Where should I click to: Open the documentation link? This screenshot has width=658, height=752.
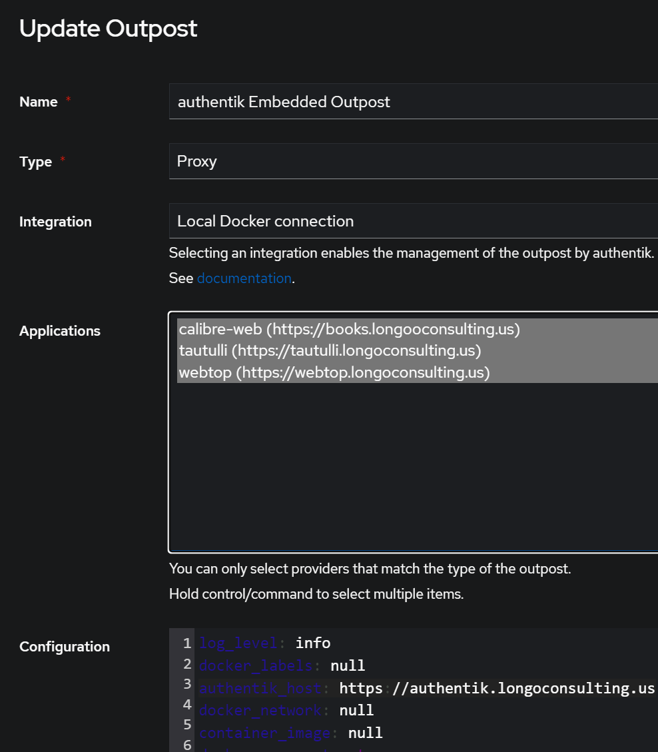[244, 278]
